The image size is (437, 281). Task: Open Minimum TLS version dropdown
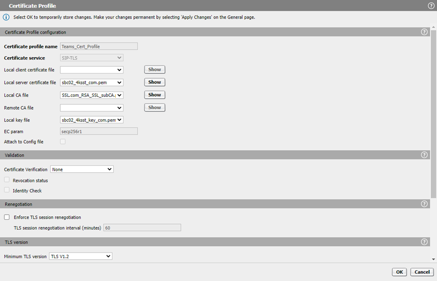(81, 256)
